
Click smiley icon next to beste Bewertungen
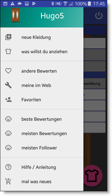tap(8, 119)
